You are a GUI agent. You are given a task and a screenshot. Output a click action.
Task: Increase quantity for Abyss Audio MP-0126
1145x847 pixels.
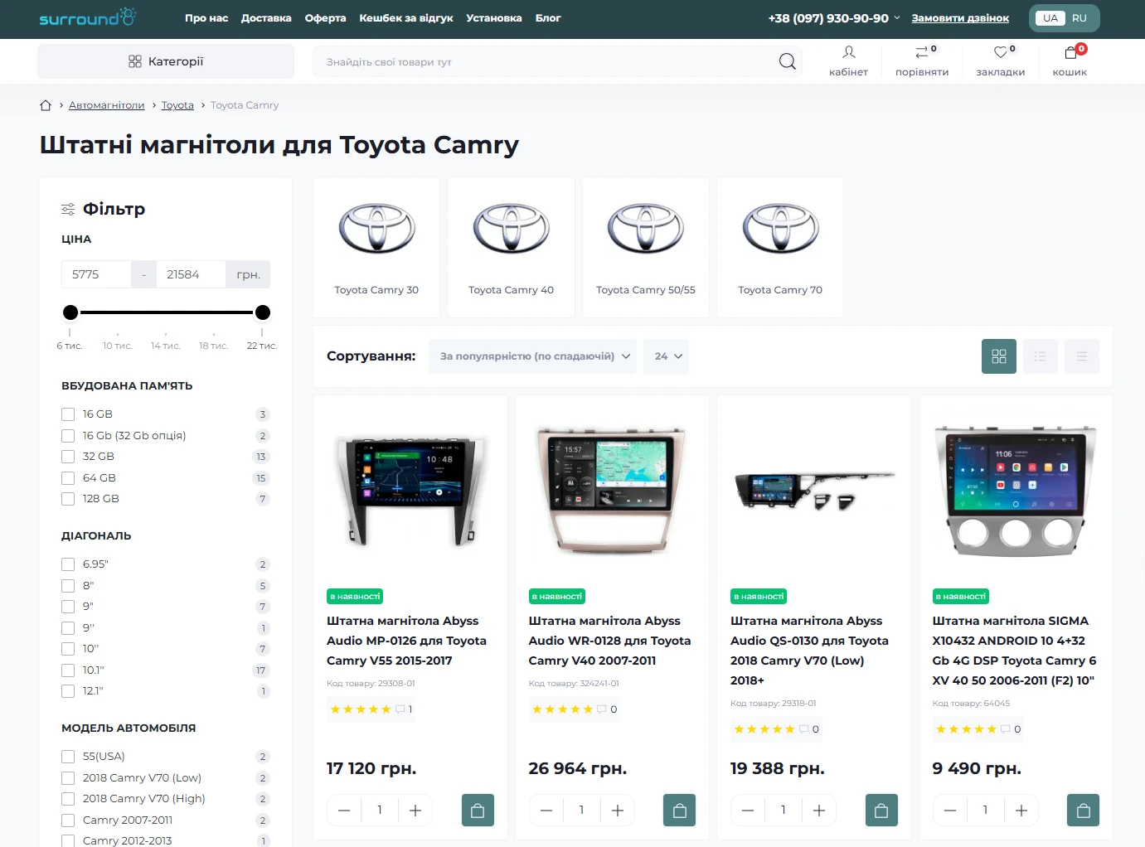[x=415, y=811]
